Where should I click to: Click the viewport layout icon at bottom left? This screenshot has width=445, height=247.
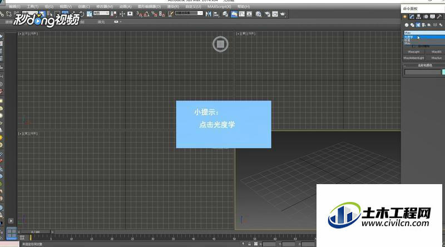coord(12,234)
